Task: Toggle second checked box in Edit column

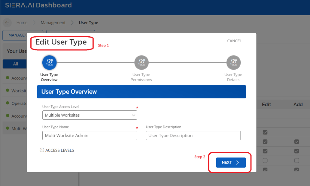Action: [x=265, y=142]
